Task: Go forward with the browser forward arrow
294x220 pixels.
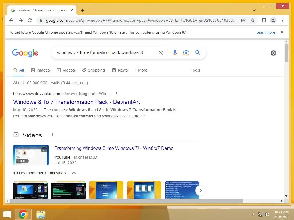Action: point(21,20)
